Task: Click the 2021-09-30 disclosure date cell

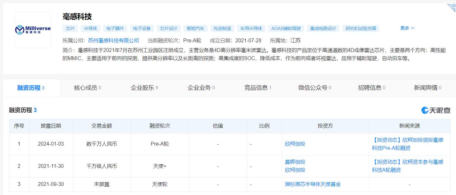Action: 51,184
